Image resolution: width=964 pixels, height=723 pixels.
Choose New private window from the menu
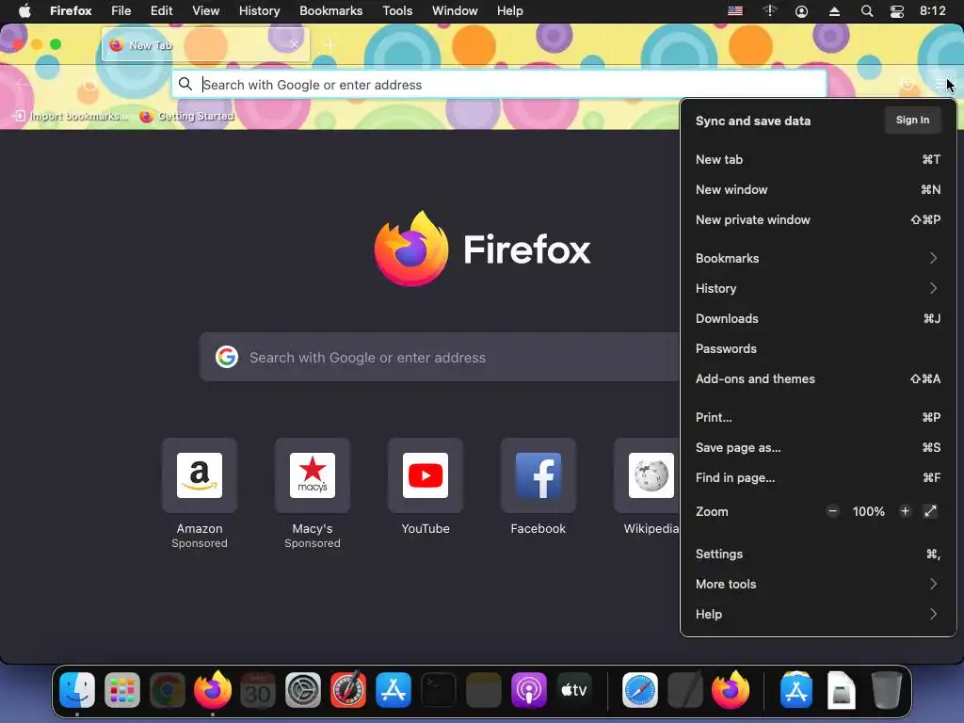click(x=818, y=219)
